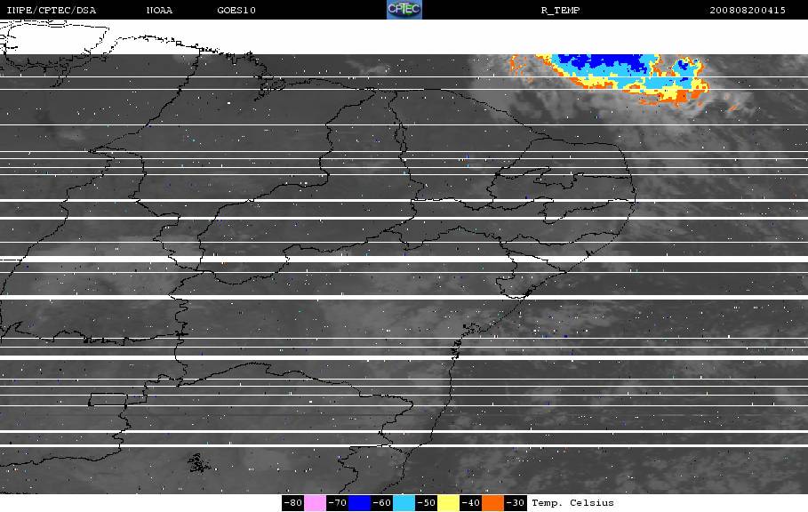
Task: Pick the cyan temperature legend swatch
Action: (x=404, y=503)
